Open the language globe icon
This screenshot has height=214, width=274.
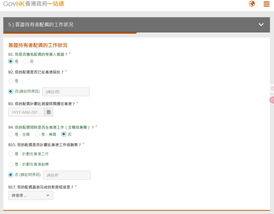click(252, 4)
